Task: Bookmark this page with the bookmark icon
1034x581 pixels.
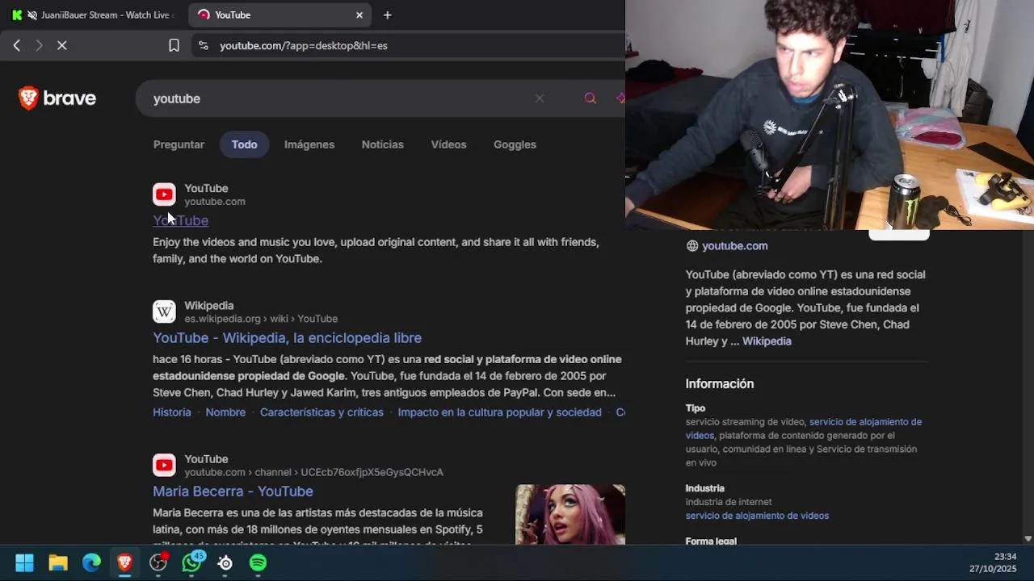Action: 174,46
